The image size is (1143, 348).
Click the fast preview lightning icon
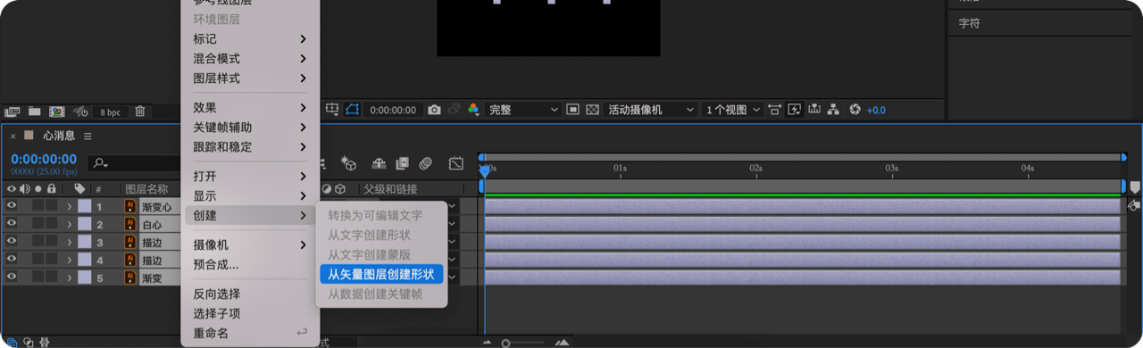(x=794, y=110)
